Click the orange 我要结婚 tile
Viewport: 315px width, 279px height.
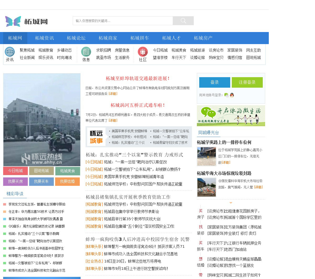click(x=67, y=182)
